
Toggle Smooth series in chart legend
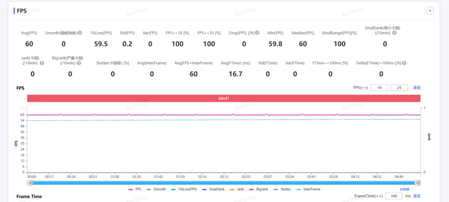click(156, 189)
